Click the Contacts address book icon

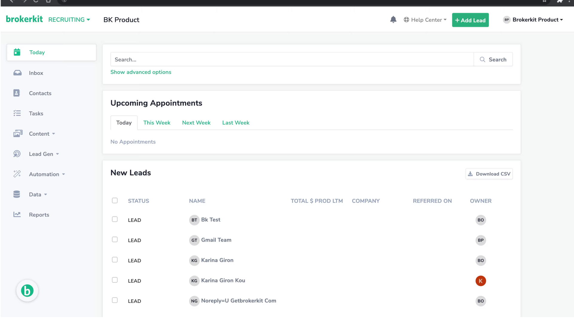(x=17, y=93)
